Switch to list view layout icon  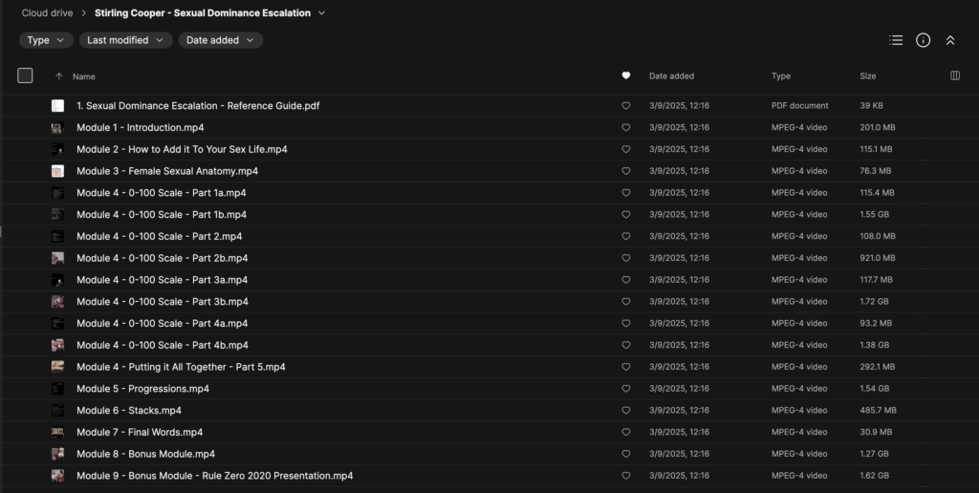pos(896,40)
